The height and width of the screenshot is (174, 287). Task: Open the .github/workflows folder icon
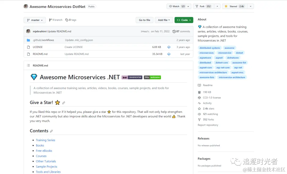[28, 40]
